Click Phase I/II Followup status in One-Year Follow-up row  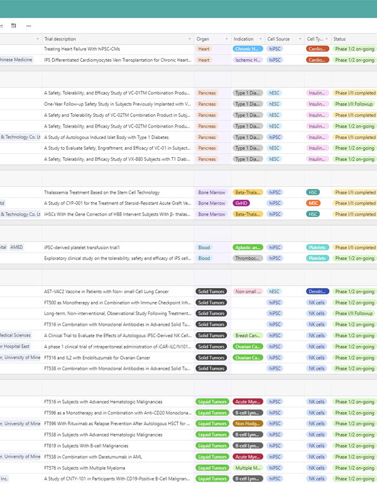[x=354, y=104]
